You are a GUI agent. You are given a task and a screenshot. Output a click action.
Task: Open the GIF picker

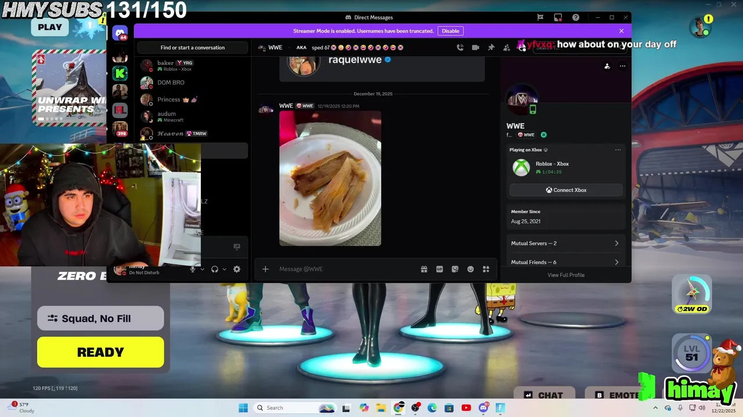439,269
